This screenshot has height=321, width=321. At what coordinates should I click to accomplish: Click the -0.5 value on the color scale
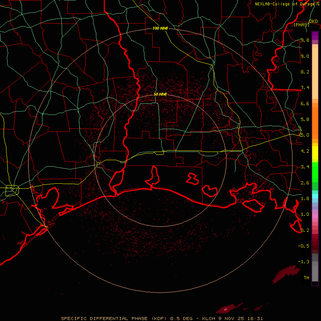[304, 246]
